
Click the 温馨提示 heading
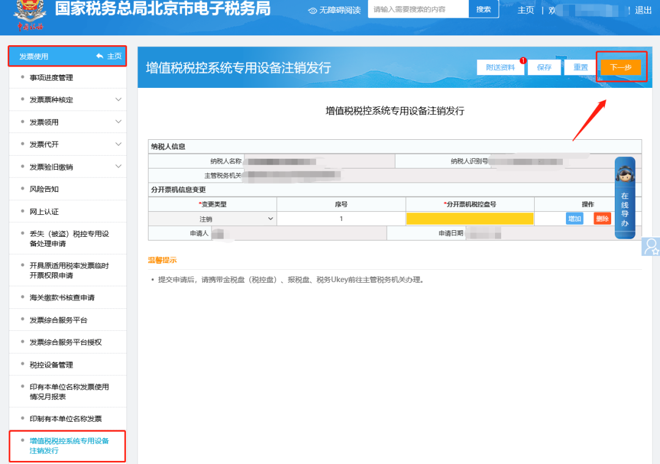click(162, 260)
